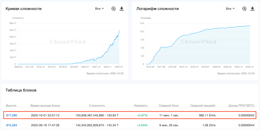Click the Изменять column header
This screenshot has height=130, width=260.
click(x=141, y=105)
